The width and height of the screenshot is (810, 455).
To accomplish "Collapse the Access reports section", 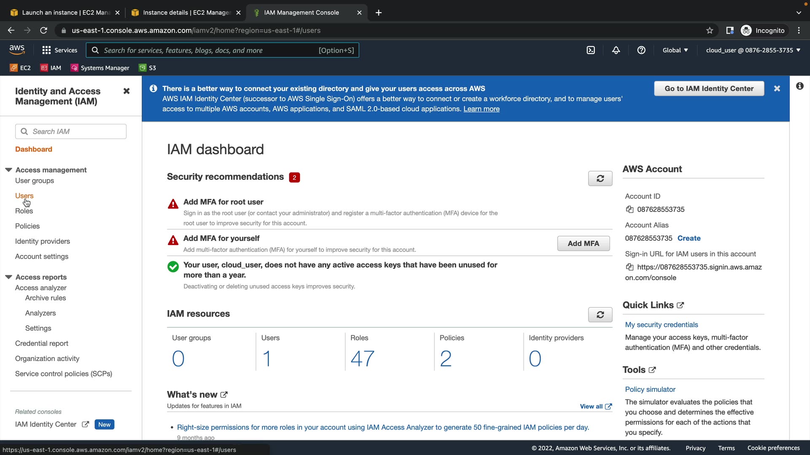I will [x=8, y=277].
